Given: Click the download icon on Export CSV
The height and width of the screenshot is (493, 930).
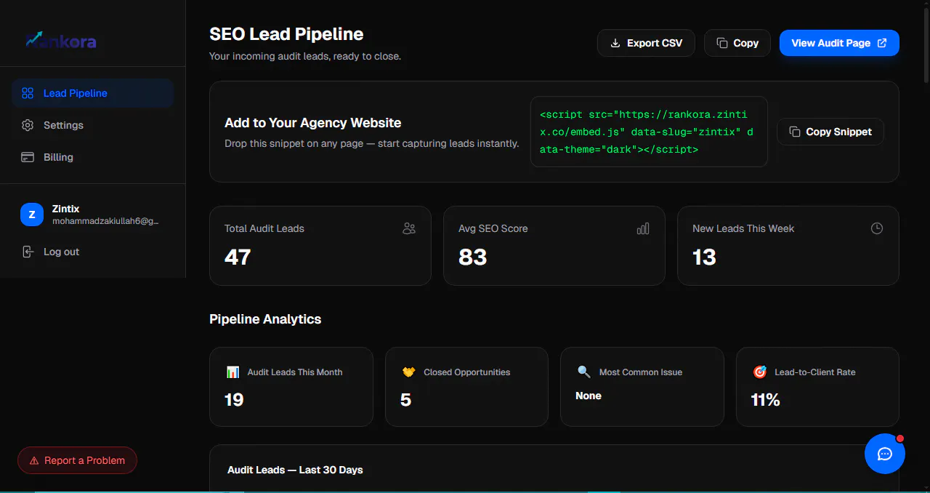Looking at the screenshot, I should pyautogui.click(x=615, y=43).
